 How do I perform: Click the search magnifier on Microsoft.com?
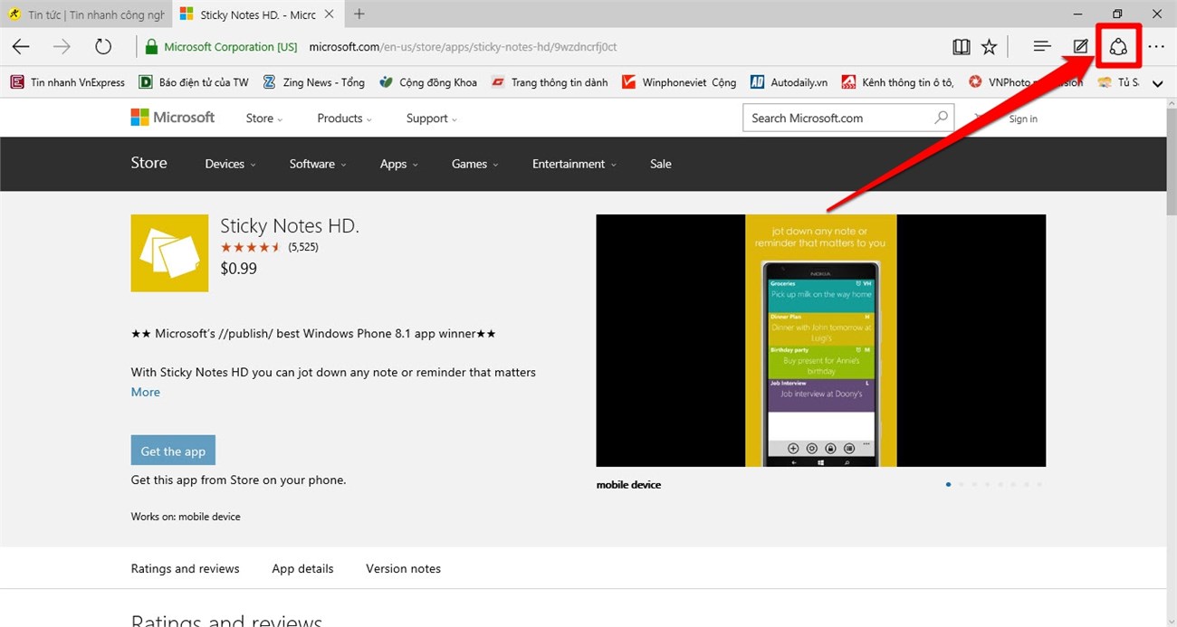click(x=942, y=118)
